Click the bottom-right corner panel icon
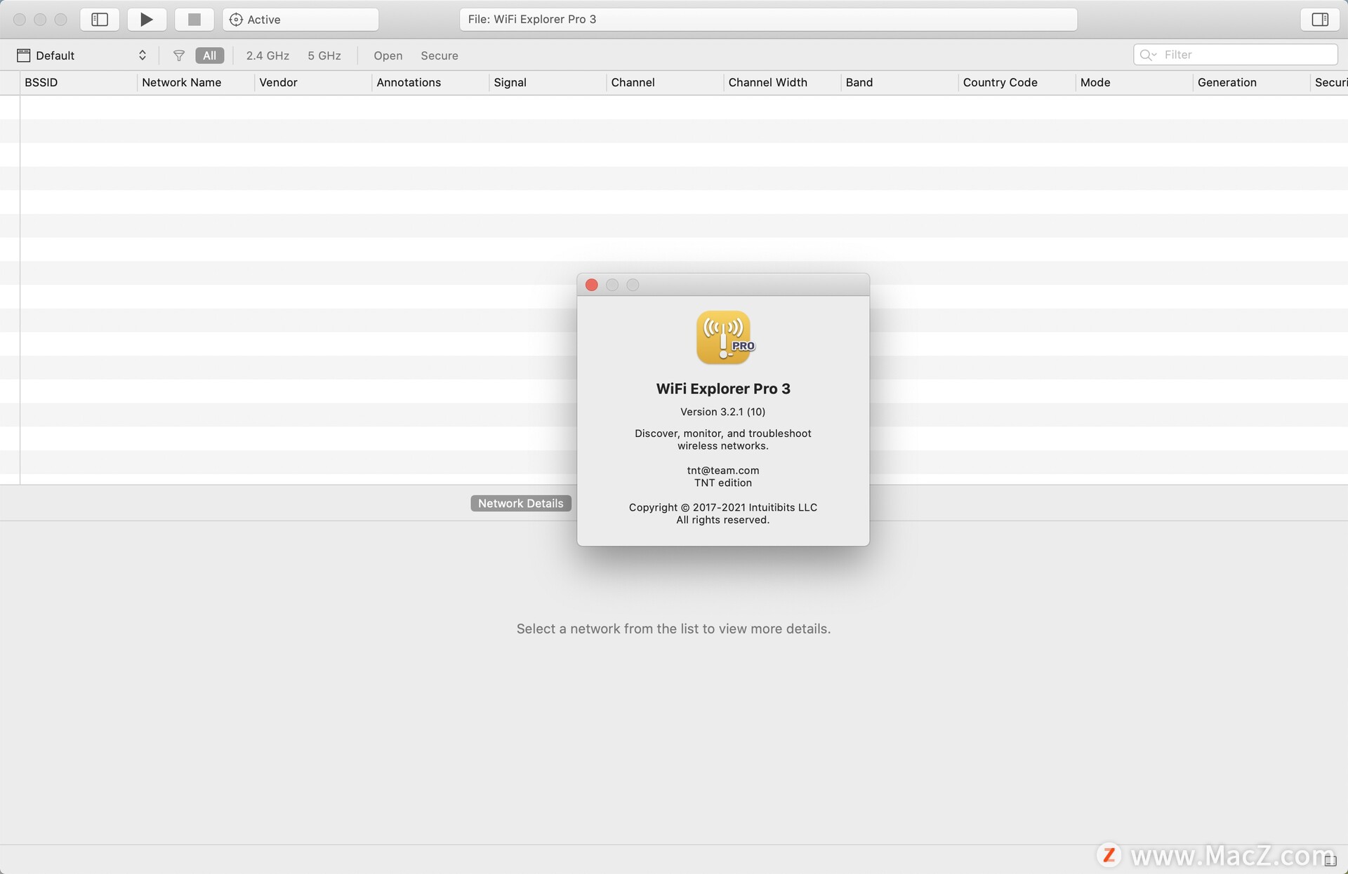The image size is (1348, 874). (x=1330, y=860)
